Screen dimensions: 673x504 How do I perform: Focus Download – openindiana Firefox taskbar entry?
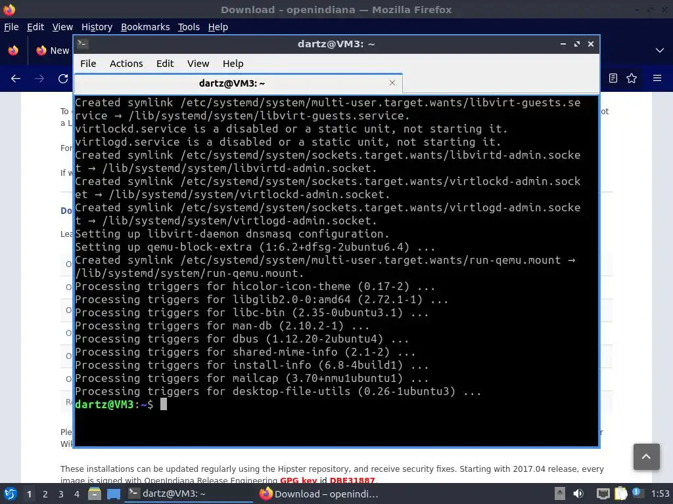[320, 493]
